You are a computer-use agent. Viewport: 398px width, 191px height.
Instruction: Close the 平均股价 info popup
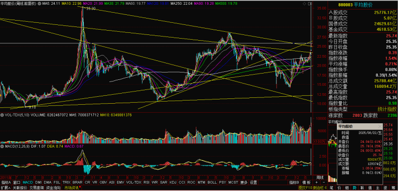380,126
